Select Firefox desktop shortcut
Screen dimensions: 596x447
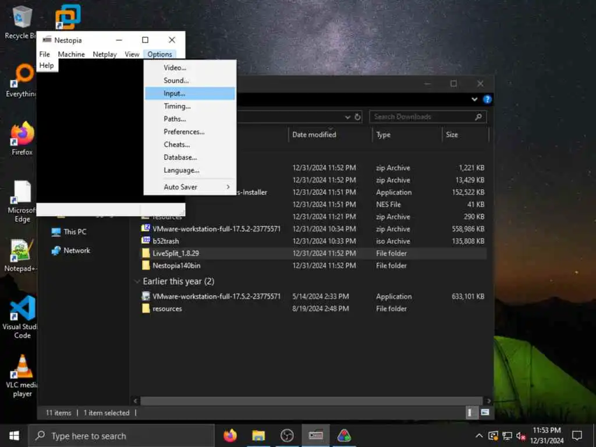(x=22, y=139)
